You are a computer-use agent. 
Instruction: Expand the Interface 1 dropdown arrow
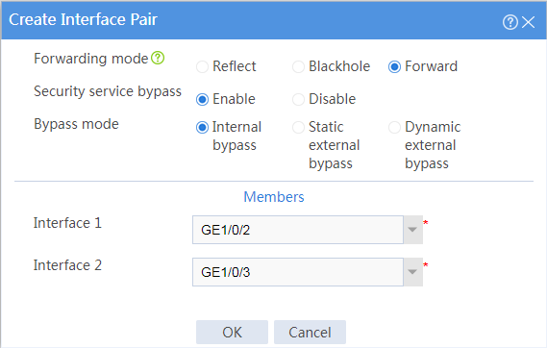coord(412,230)
